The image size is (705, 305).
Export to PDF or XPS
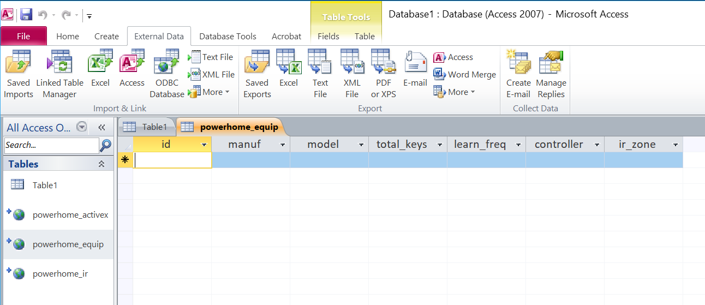[384, 74]
